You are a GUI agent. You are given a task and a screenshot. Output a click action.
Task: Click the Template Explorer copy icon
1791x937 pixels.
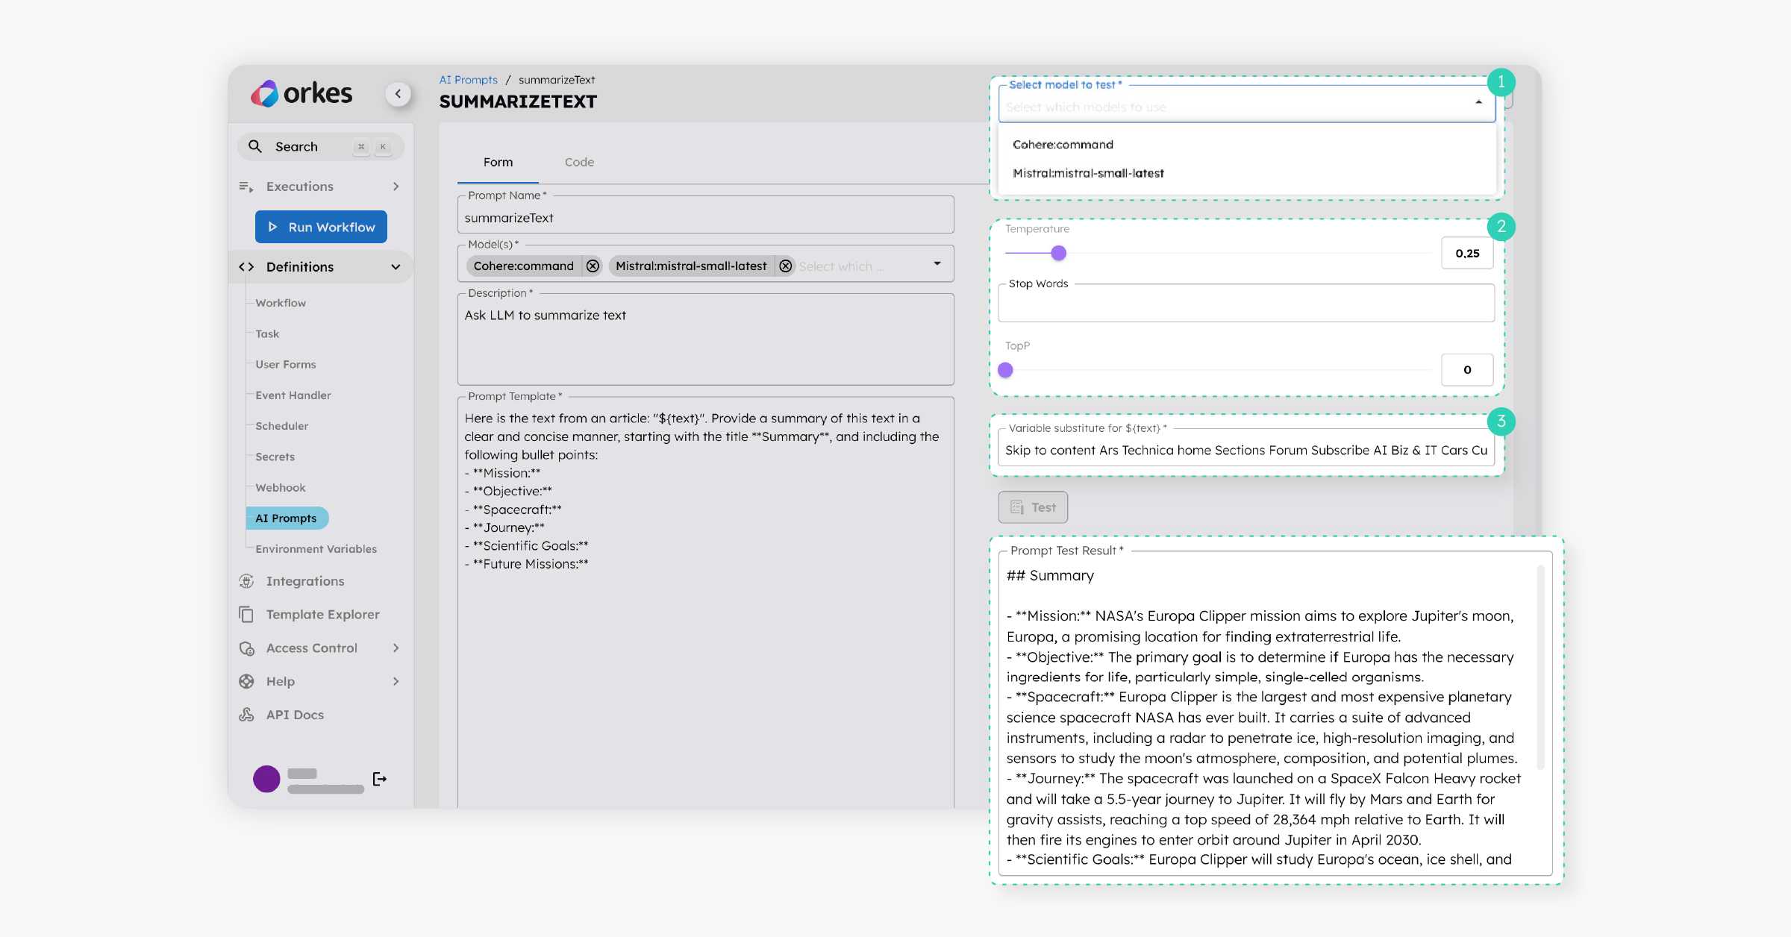(x=246, y=615)
